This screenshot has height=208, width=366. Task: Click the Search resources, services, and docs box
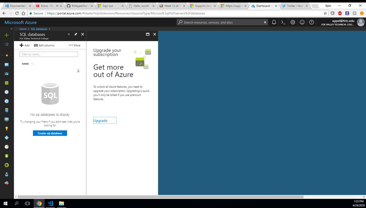[223, 22]
